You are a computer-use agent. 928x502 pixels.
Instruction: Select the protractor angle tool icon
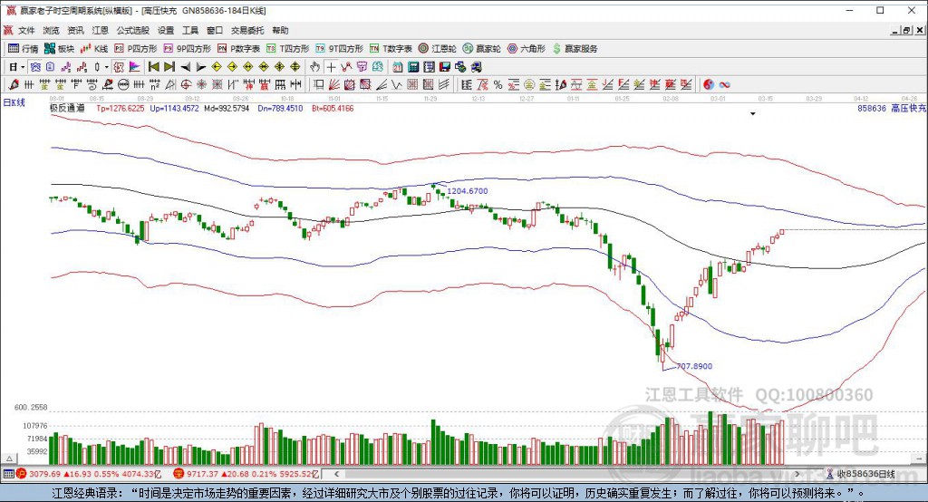(170, 84)
